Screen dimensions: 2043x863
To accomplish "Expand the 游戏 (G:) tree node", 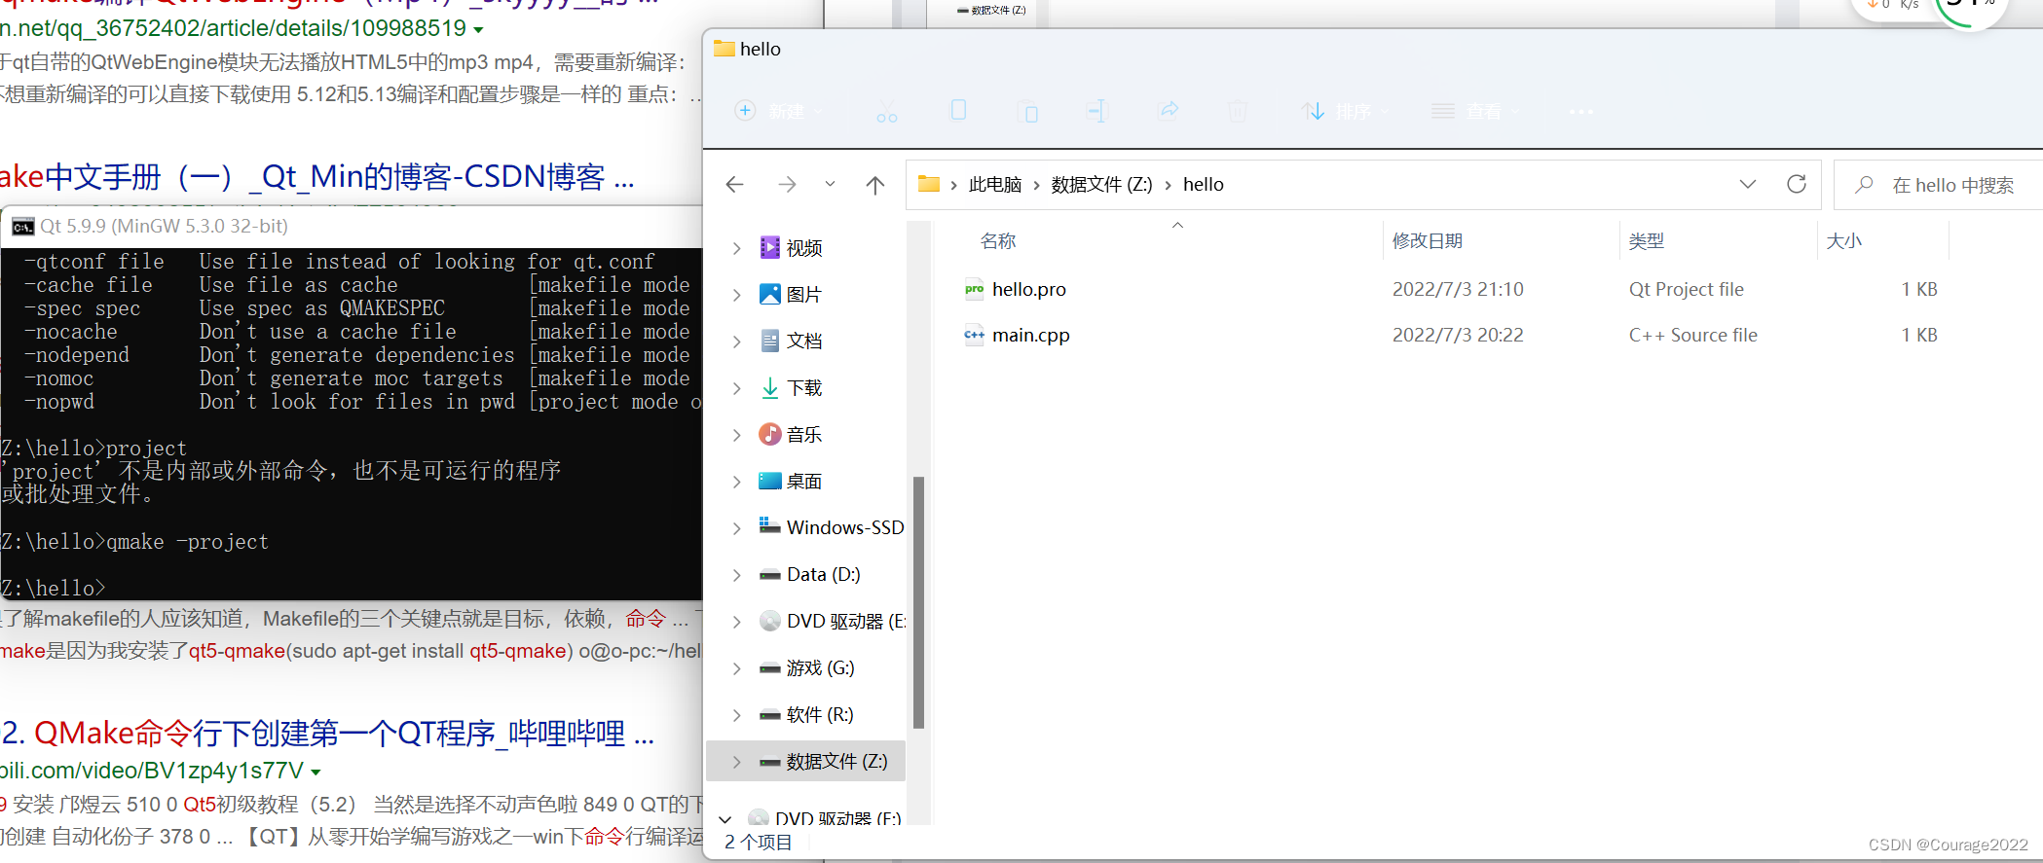I will pos(737,668).
